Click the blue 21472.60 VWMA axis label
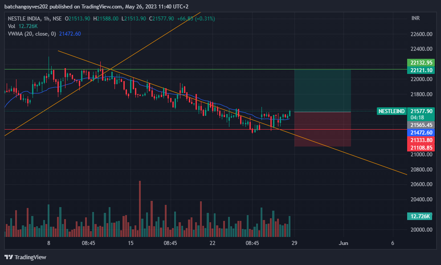Image resolution: width=441 pixels, height=265 pixels. (x=421, y=133)
